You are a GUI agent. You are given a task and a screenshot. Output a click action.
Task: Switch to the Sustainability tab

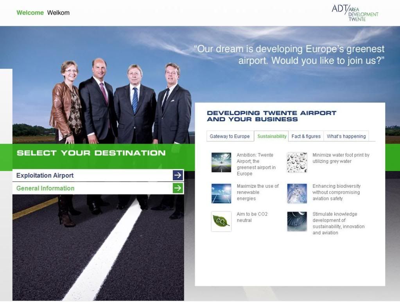tap(272, 136)
